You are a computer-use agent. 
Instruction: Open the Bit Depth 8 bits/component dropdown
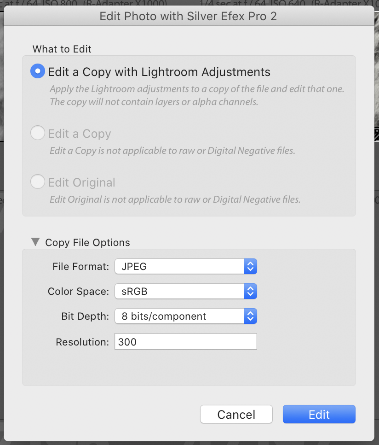point(185,316)
